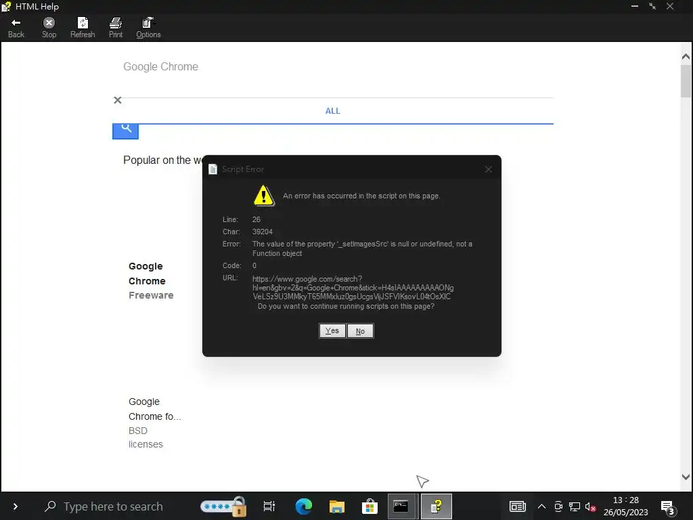Choose No to stop running scripts

(360, 330)
